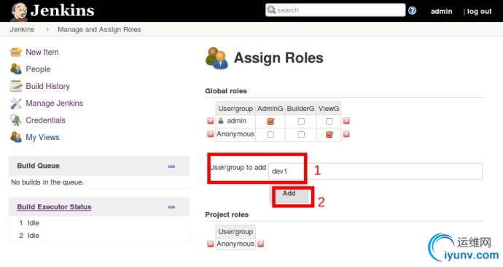Open the New Item icon in the sidebar

pyautogui.click(x=16, y=52)
